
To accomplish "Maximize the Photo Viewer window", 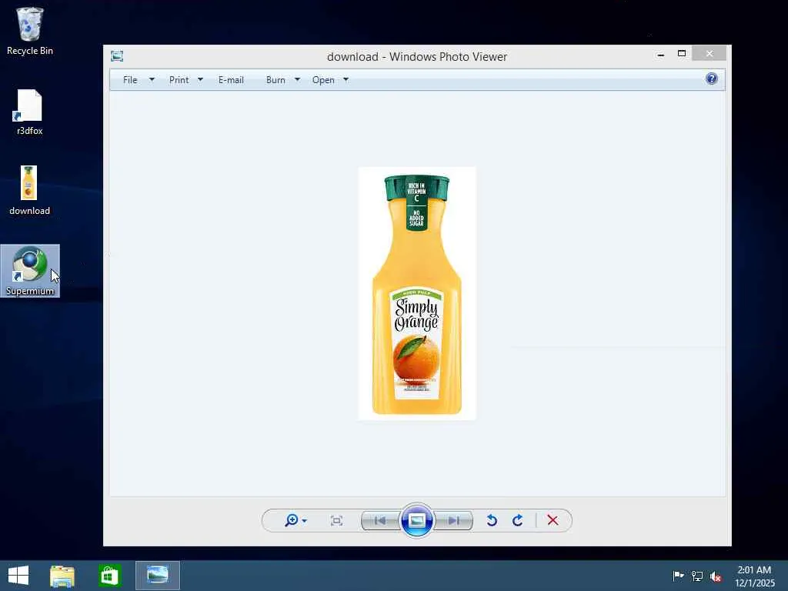I will 682,53.
